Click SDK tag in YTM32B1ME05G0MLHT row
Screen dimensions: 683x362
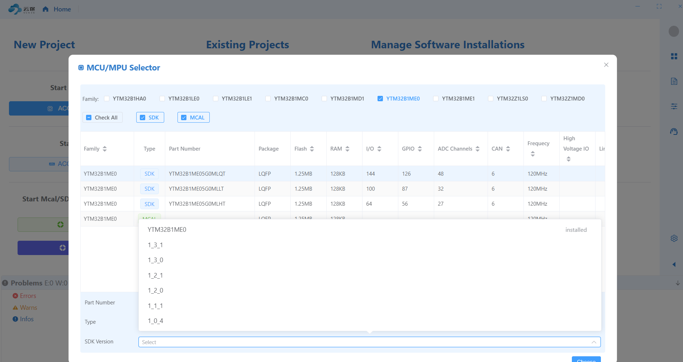(150, 204)
